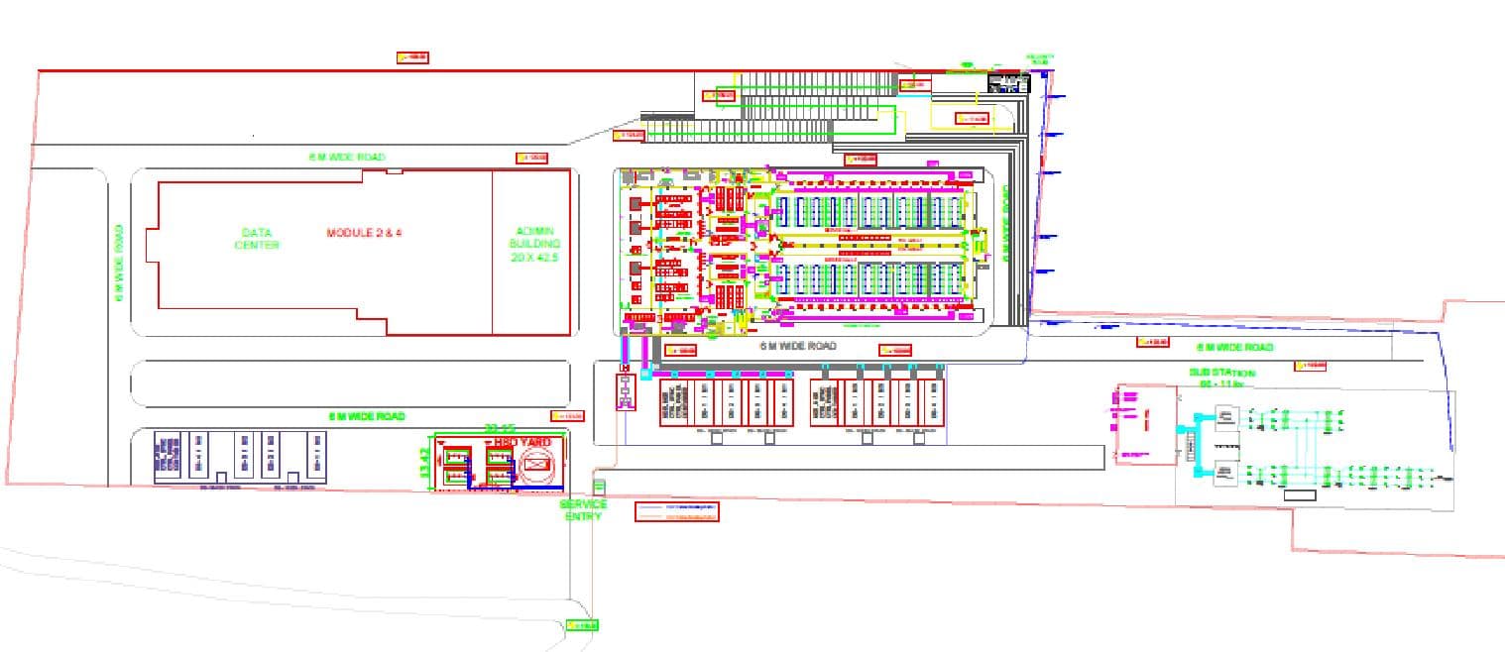Click the security room label at top right
Image resolution: width=1505 pixels, height=652 pixels.
1038,59
